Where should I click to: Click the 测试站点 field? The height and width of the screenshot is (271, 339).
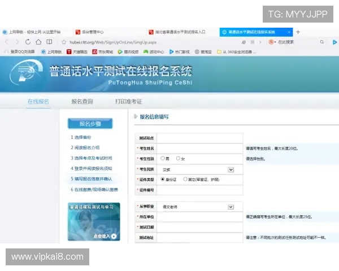(x=200, y=138)
